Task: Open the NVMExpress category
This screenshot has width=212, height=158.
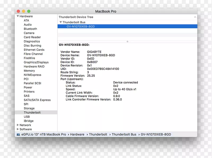Action: (x=32, y=75)
